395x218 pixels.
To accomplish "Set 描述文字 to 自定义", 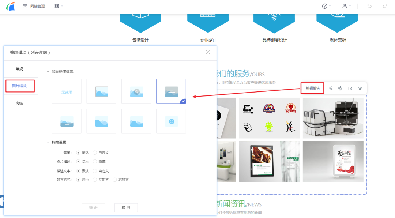I will tap(95, 171).
